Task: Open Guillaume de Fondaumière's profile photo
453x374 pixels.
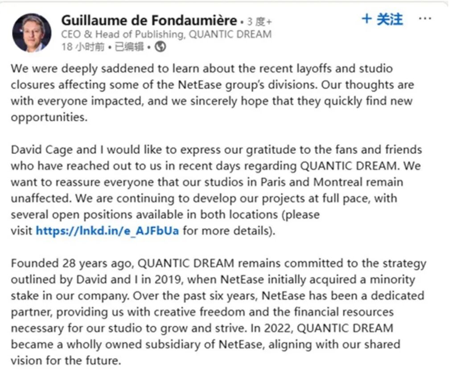Action: pos(32,33)
